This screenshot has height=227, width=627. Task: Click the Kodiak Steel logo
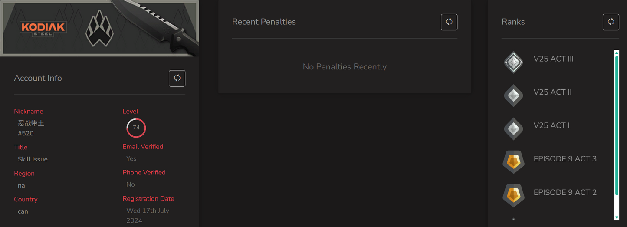pyautogui.click(x=43, y=29)
